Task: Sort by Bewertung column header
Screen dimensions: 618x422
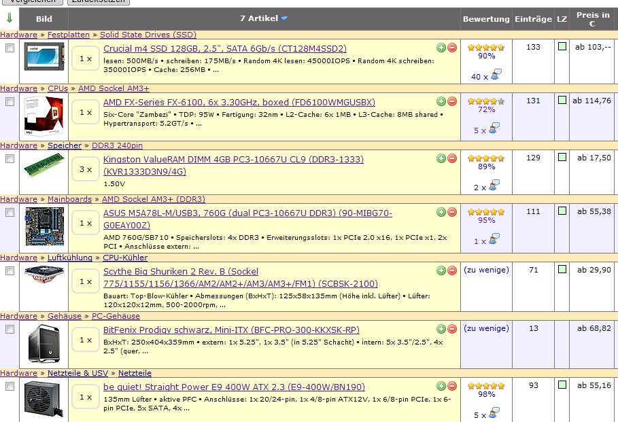Action: click(x=486, y=19)
